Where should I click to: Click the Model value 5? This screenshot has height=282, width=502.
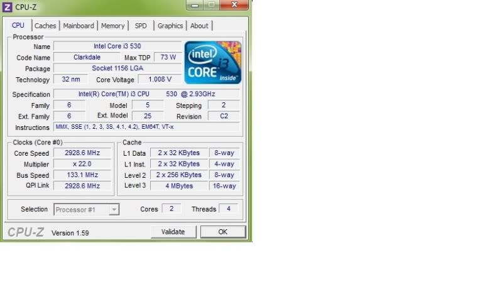148,105
